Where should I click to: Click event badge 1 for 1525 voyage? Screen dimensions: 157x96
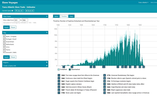59,75
